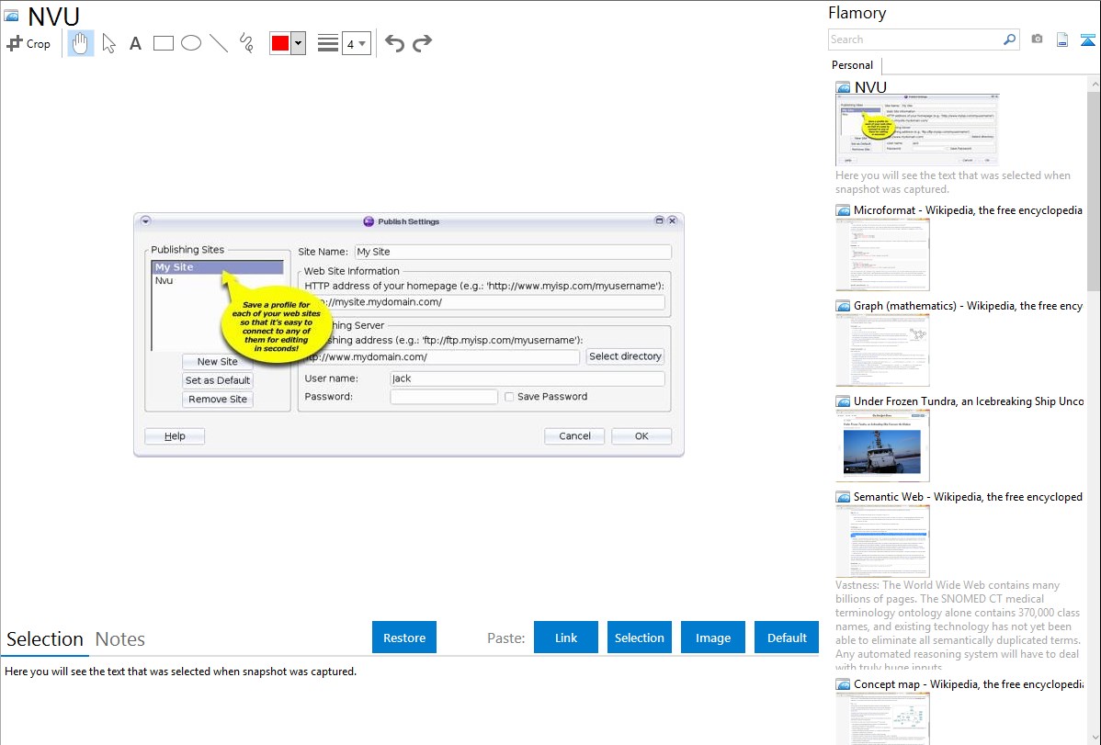Select the straight line tool

219,43
